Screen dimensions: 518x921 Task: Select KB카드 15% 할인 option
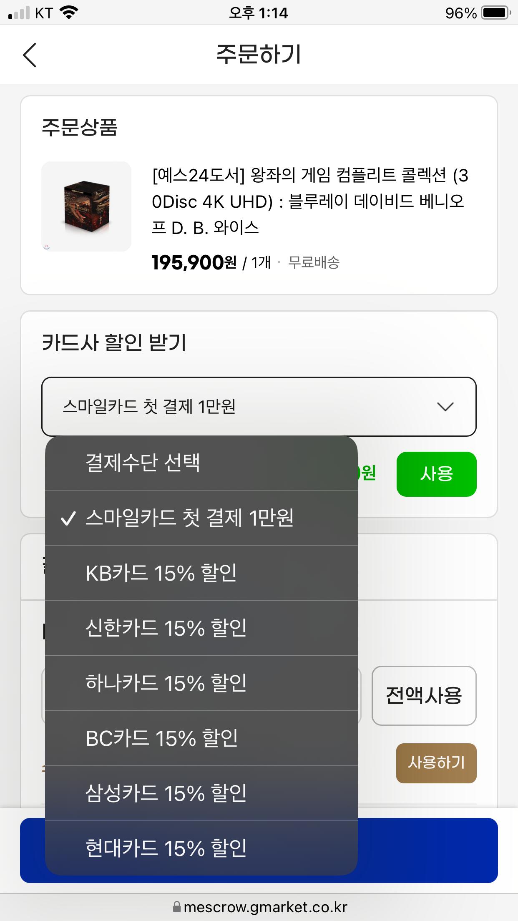(201, 573)
